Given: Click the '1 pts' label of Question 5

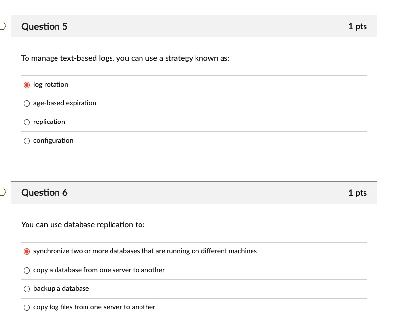Looking at the screenshot, I should 357,26.
